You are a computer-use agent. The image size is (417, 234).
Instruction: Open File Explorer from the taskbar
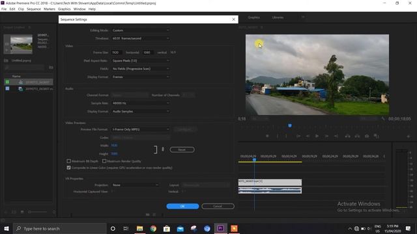coord(139,228)
